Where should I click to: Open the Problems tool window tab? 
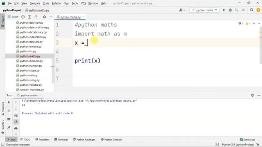click(43, 140)
